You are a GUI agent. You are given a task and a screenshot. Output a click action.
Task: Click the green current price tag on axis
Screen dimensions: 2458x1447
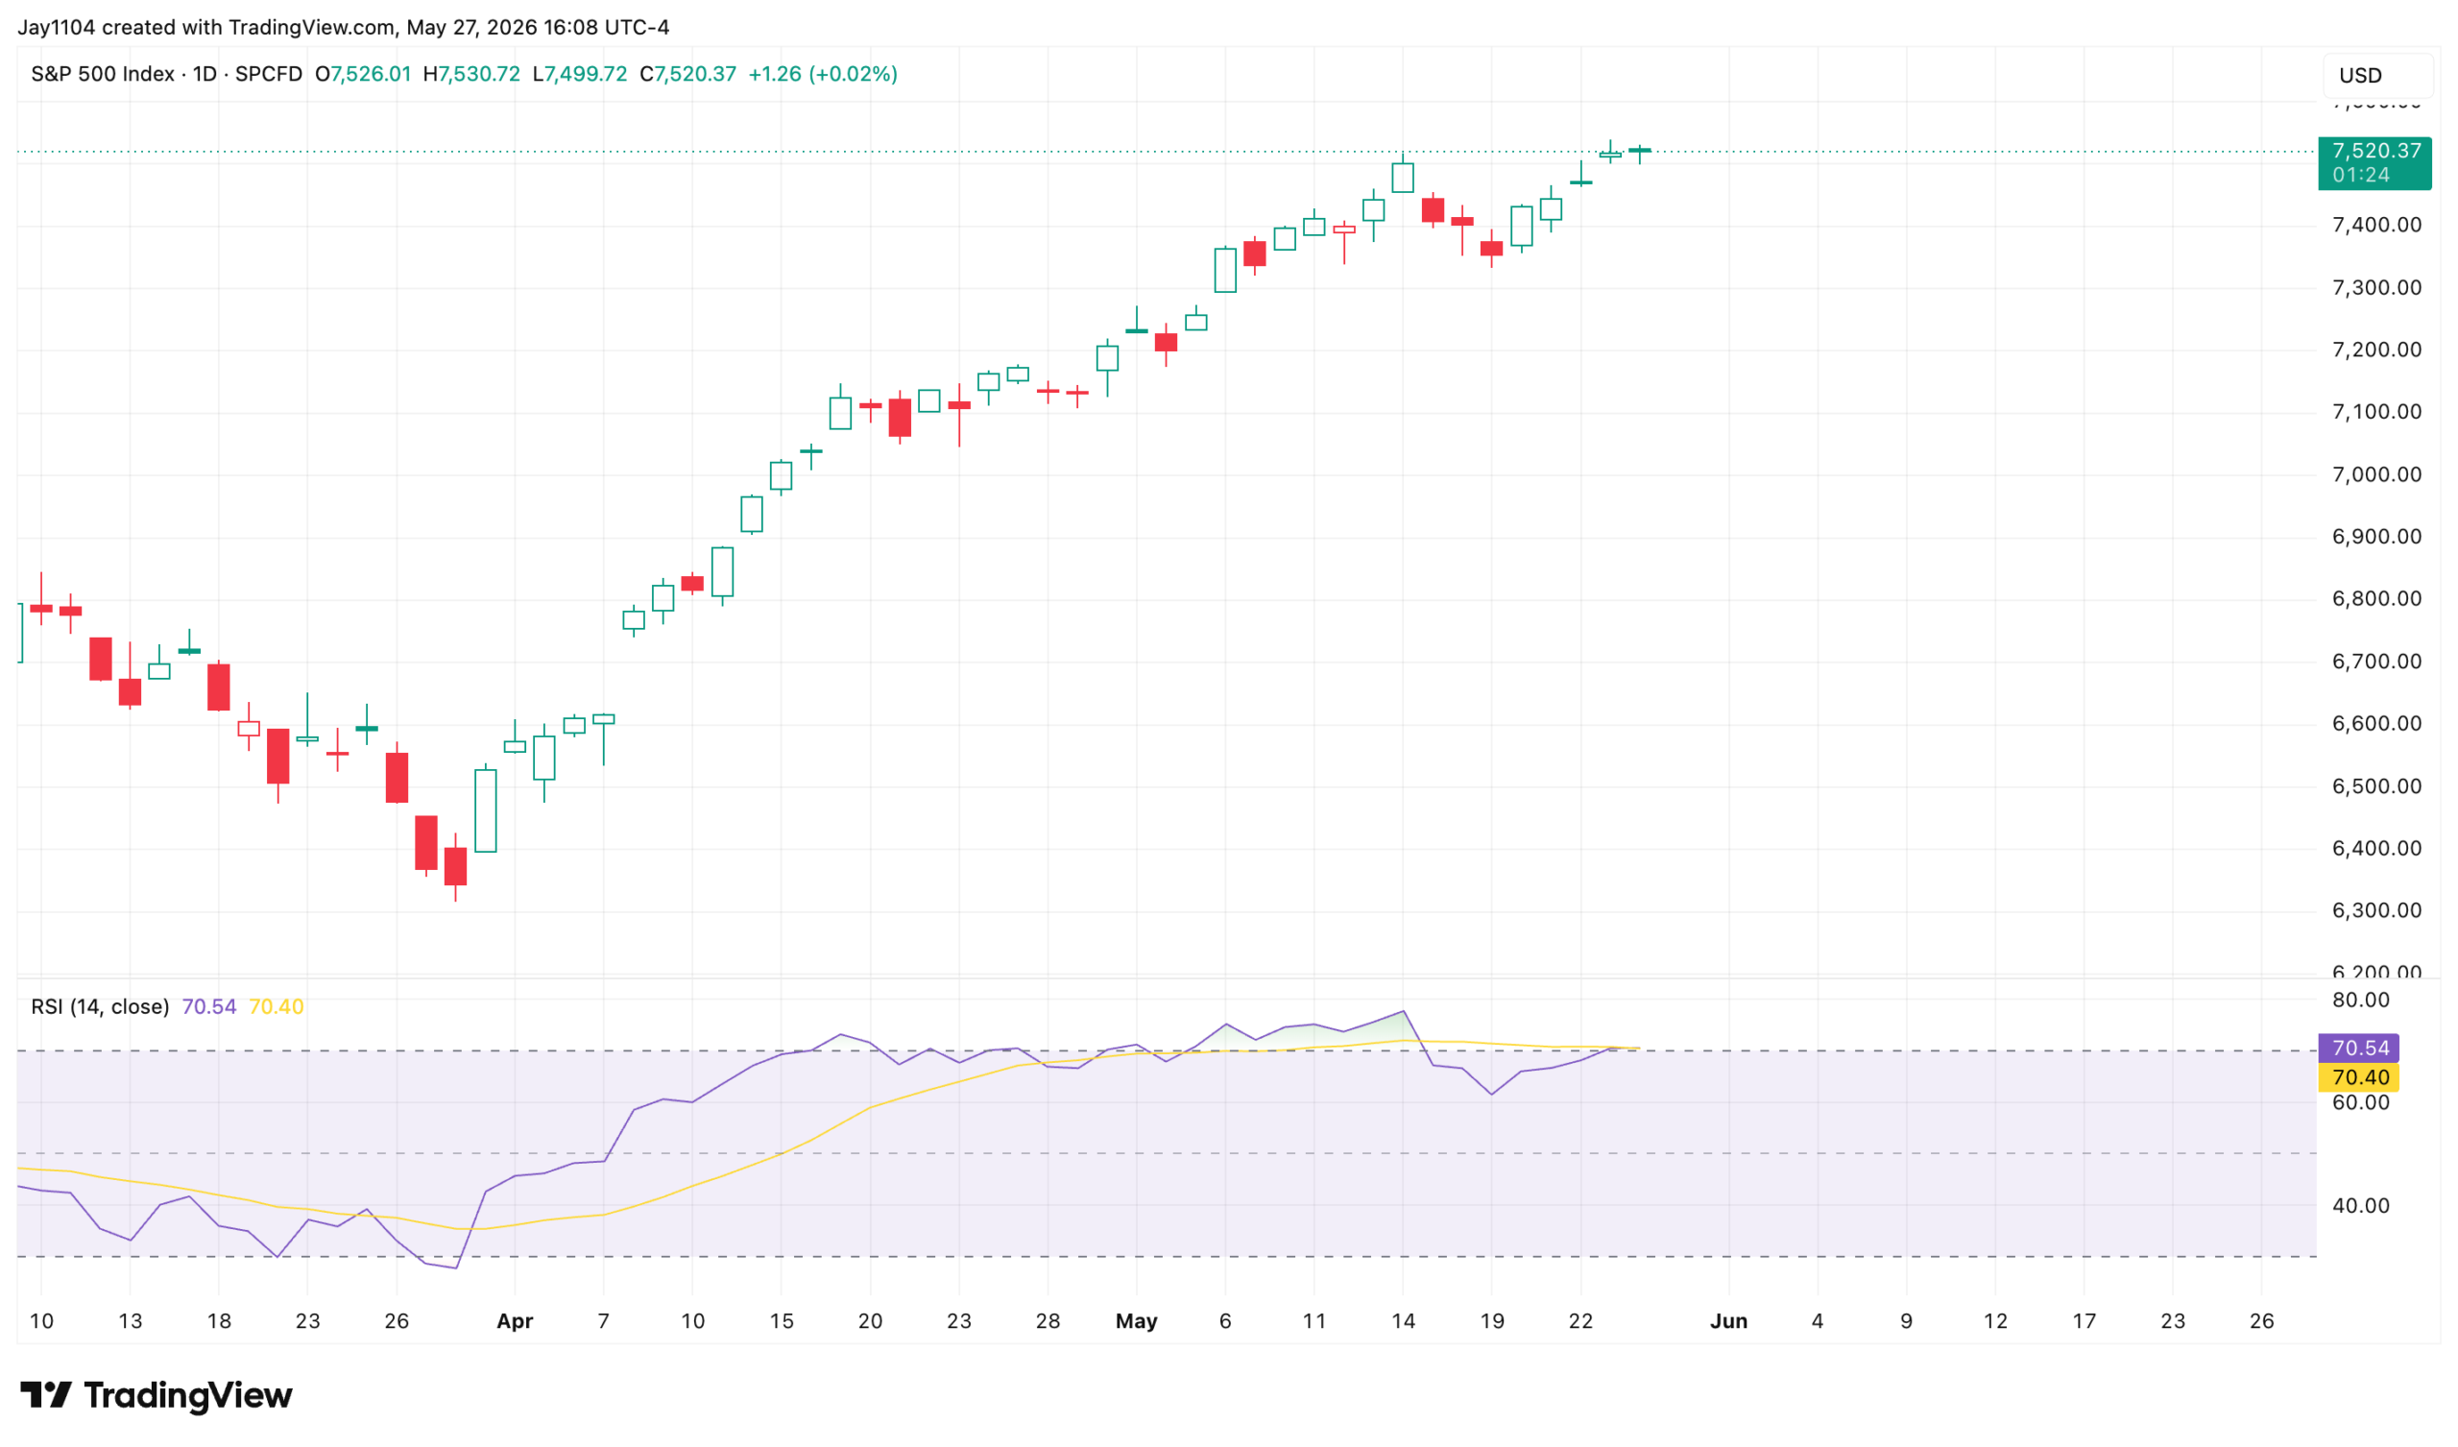click(2374, 163)
